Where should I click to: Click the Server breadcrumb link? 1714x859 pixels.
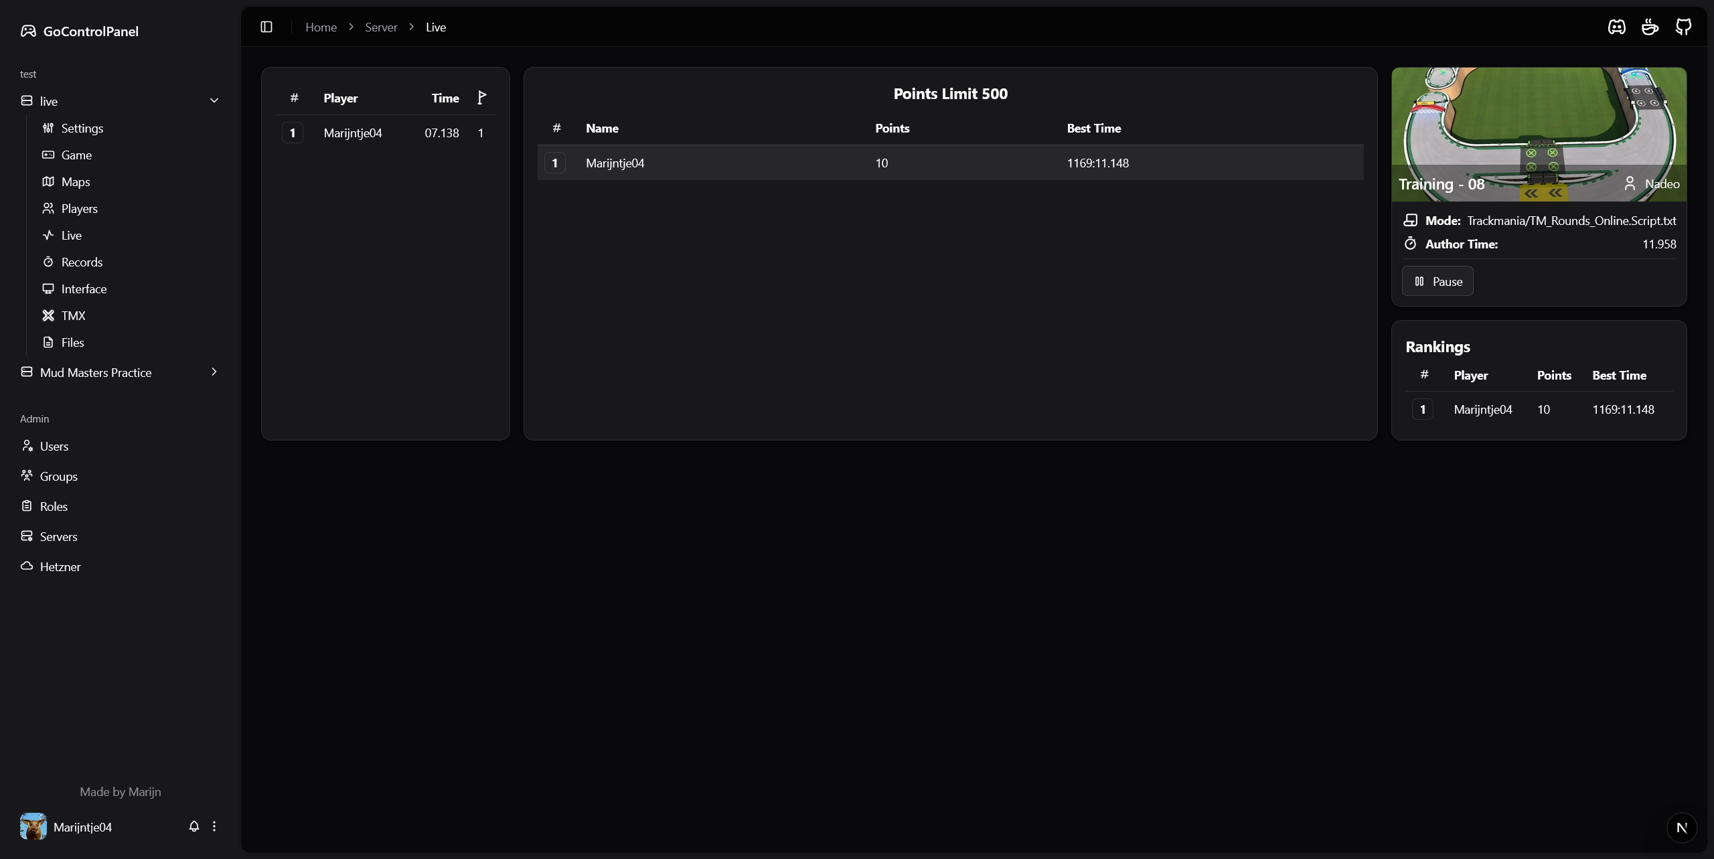tap(381, 27)
